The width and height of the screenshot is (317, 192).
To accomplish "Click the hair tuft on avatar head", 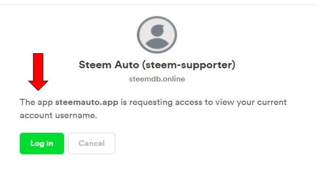I will click(x=161, y=26).
